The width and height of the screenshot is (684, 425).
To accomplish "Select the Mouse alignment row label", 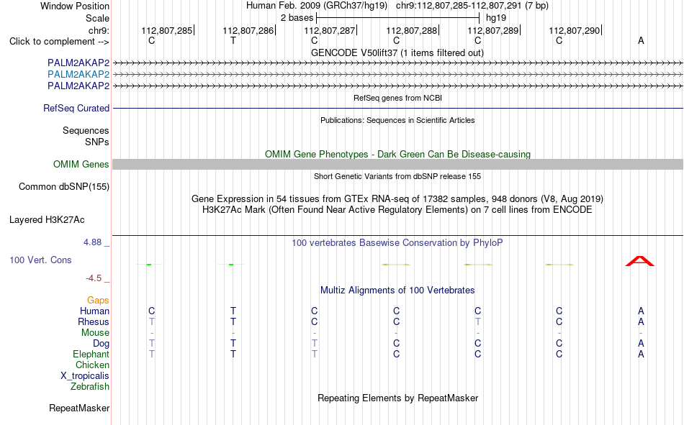I will click(x=95, y=332).
